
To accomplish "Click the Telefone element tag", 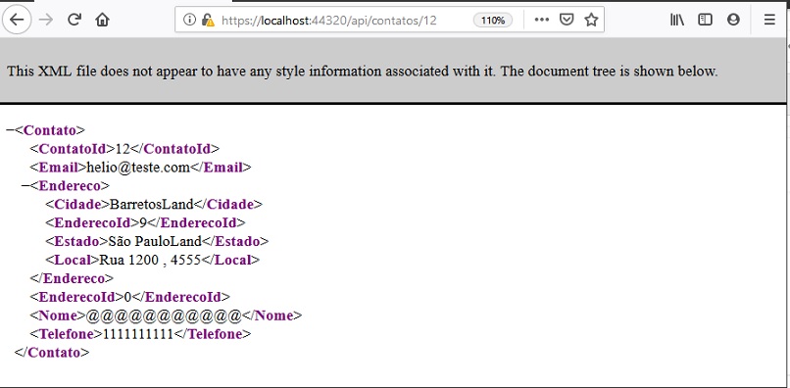I will tap(67, 333).
